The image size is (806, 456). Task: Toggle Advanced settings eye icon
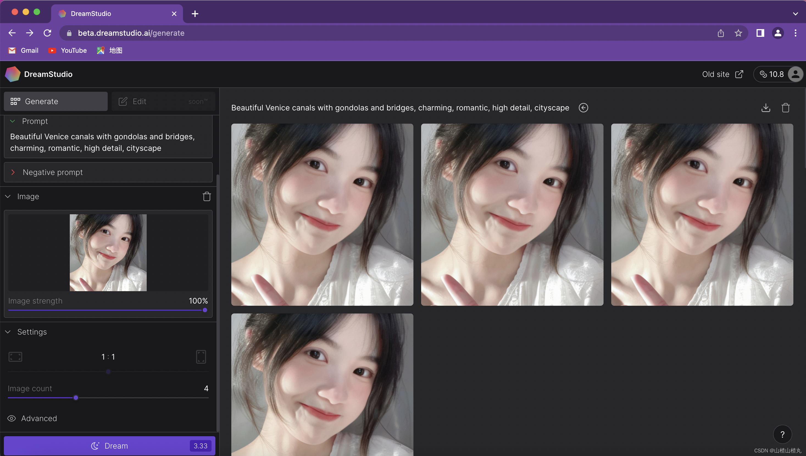click(x=12, y=418)
